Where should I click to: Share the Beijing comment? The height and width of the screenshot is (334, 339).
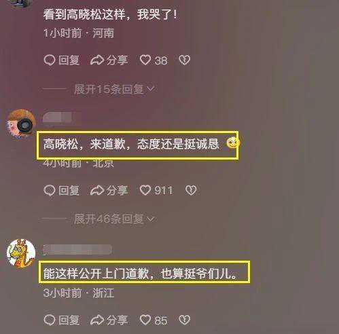(x=109, y=190)
